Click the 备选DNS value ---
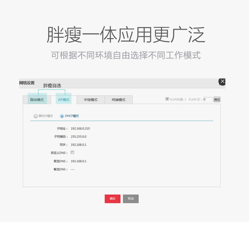249x242 pixels. point(72,170)
